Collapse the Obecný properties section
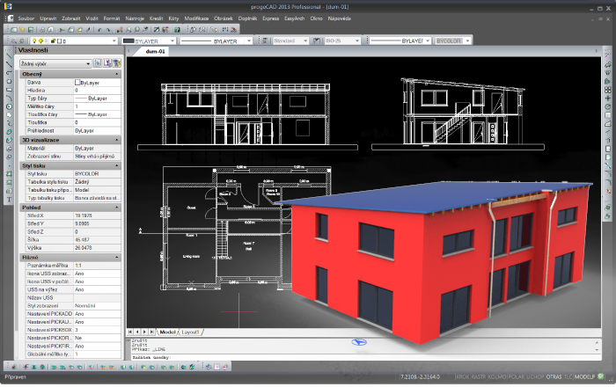The width and height of the screenshot is (616, 387). point(119,75)
